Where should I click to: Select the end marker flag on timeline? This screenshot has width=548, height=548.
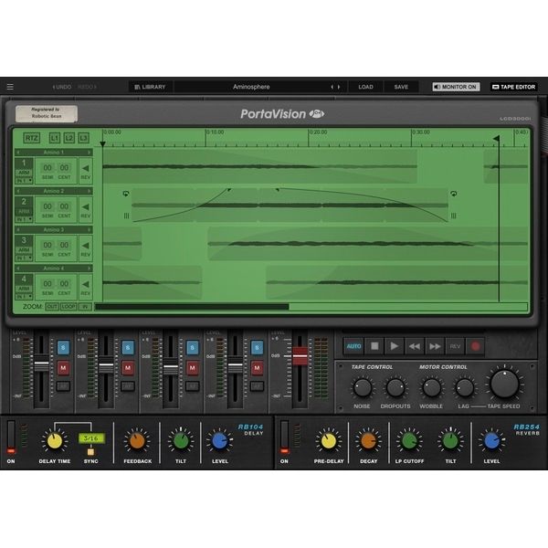[496, 139]
